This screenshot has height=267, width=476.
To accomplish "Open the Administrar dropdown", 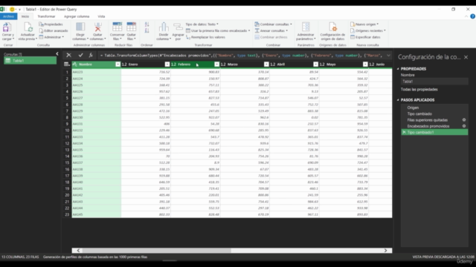I will pos(51,37).
